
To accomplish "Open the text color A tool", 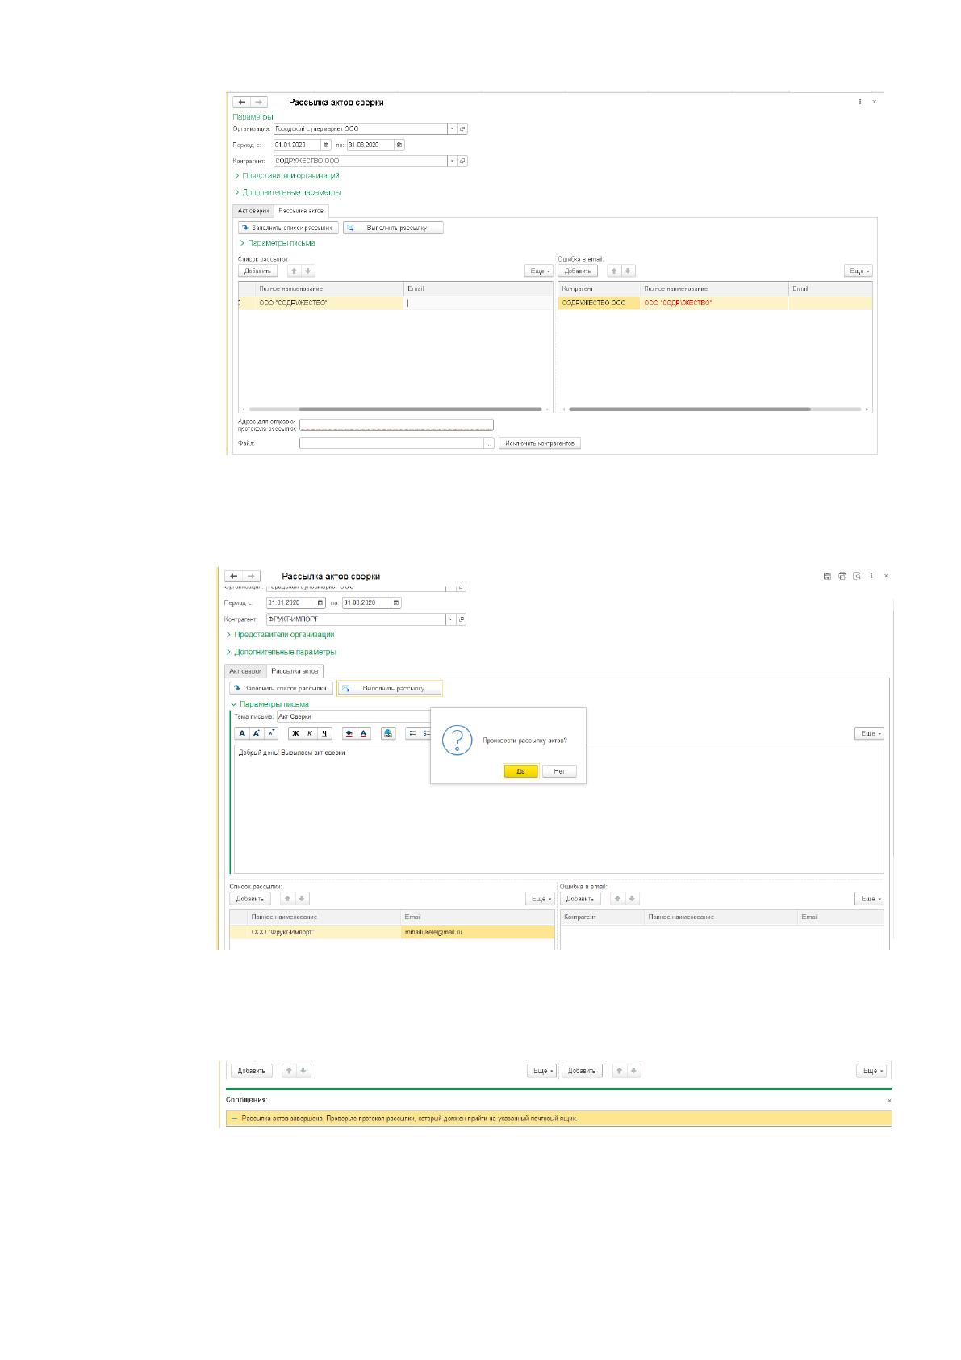I will 364,733.
